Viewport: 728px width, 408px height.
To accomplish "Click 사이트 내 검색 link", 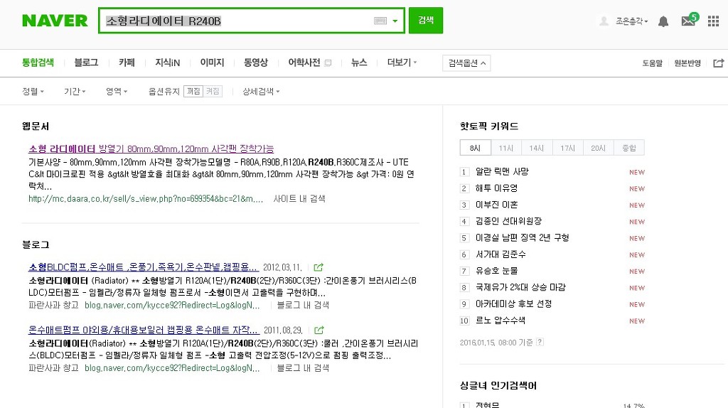I will click(299, 198).
